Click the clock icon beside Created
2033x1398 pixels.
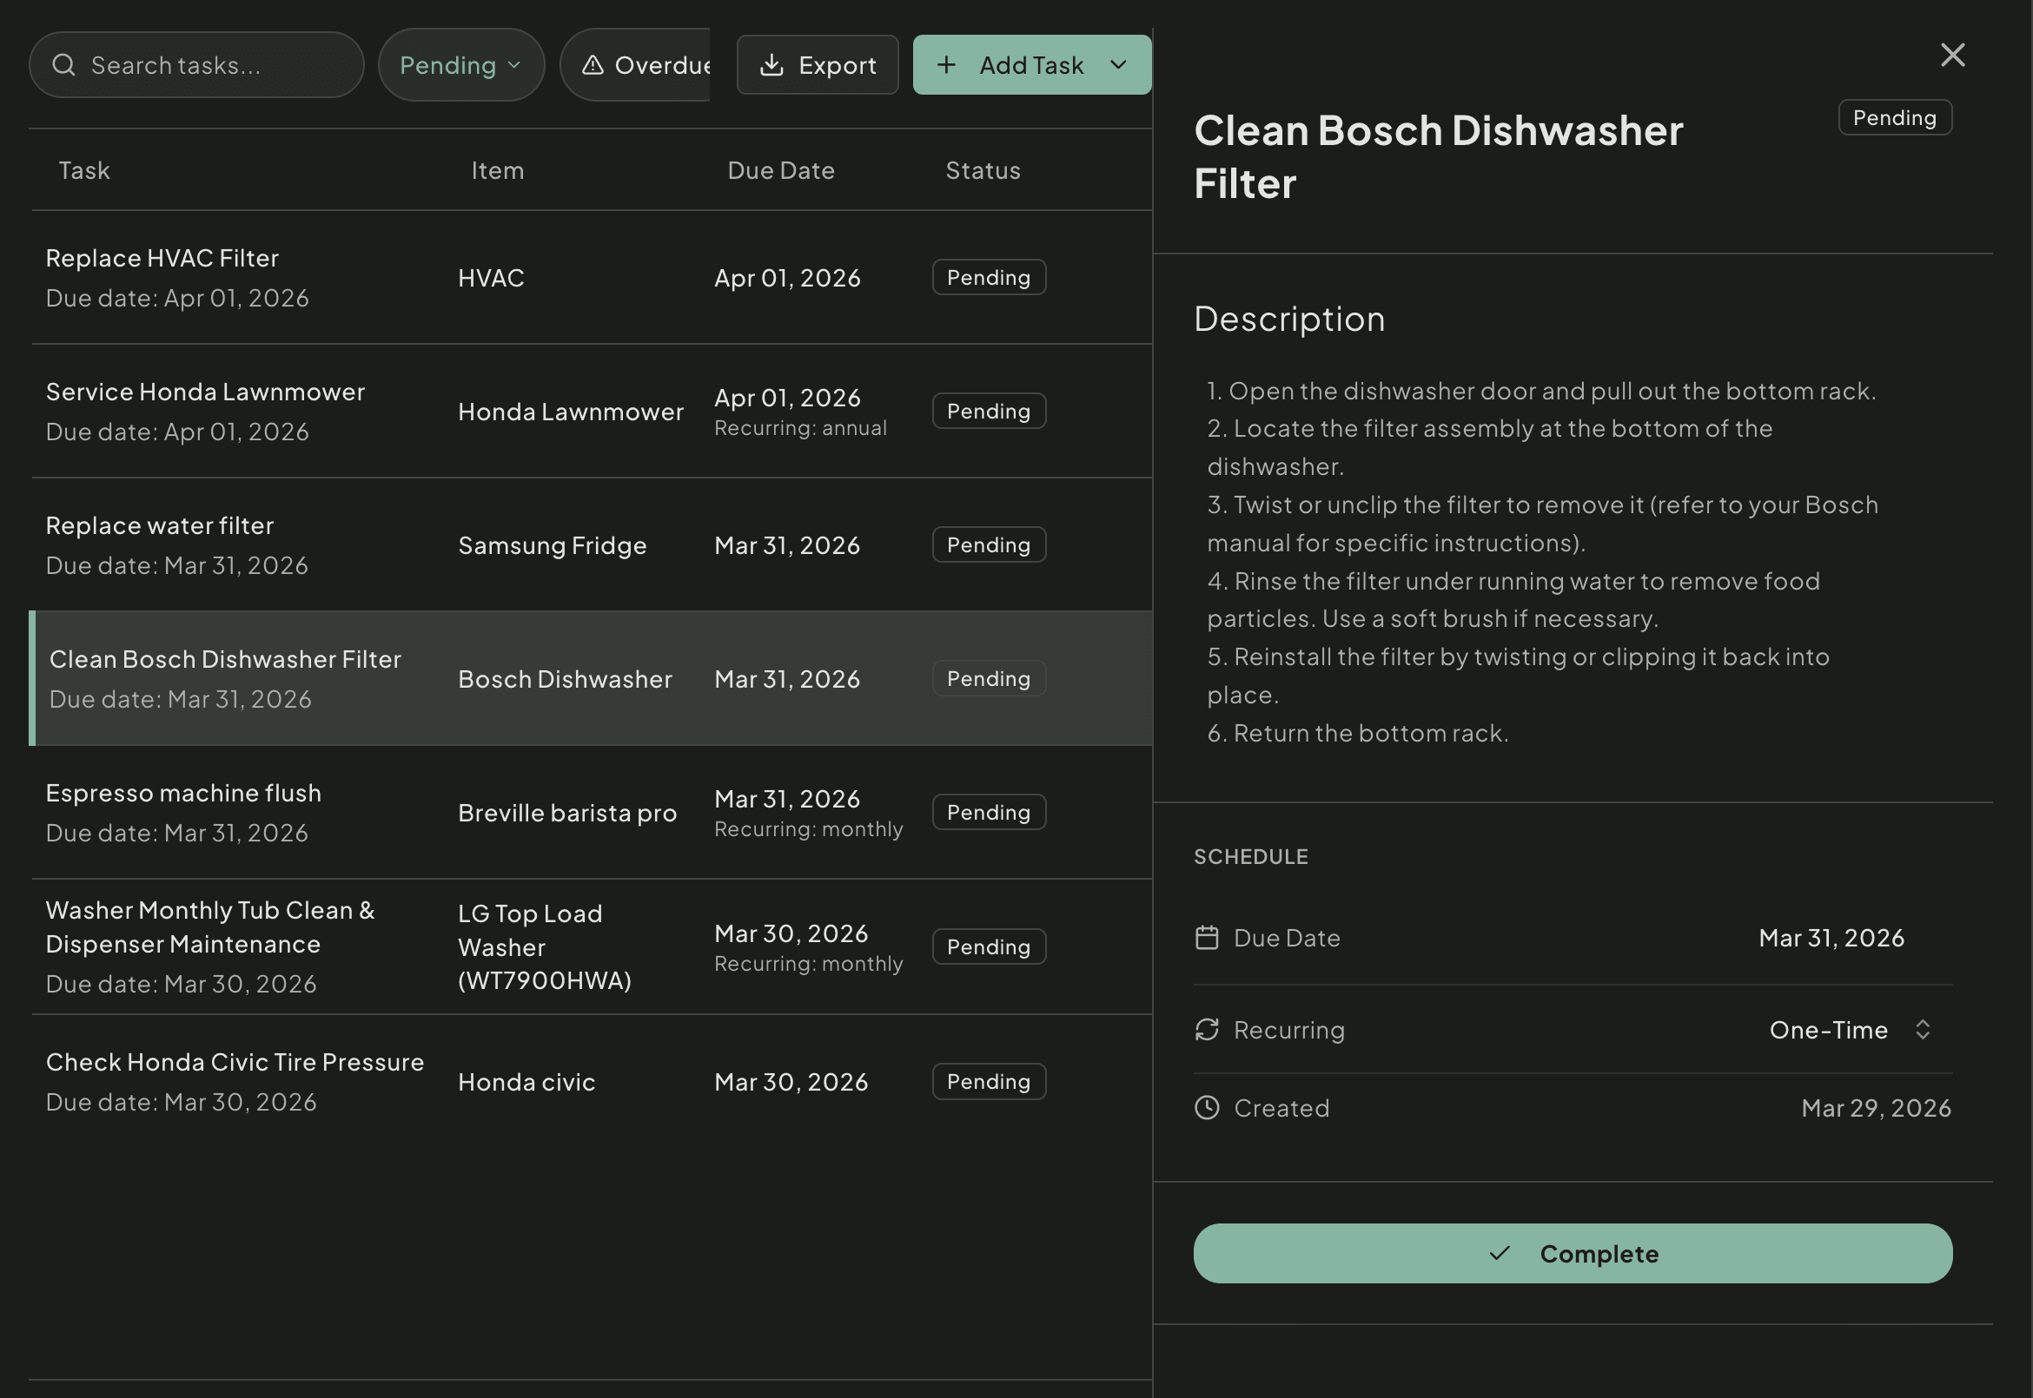coord(1207,1108)
